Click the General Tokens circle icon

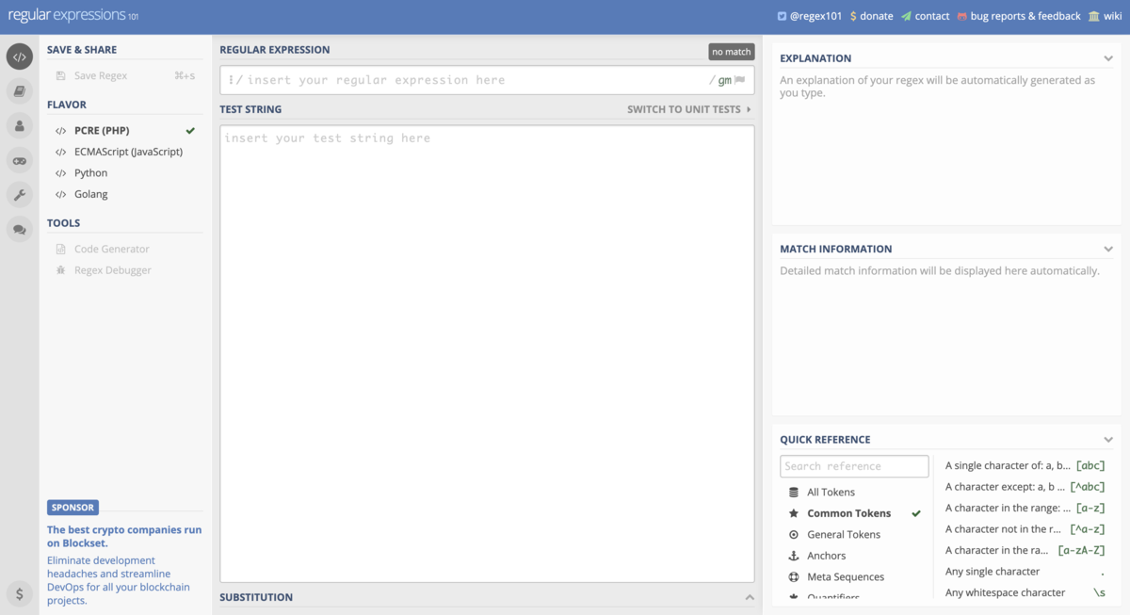tap(794, 534)
